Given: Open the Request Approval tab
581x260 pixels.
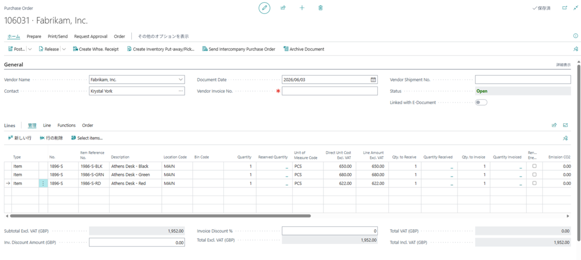Looking at the screenshot, I should click(x=91, y=36).
